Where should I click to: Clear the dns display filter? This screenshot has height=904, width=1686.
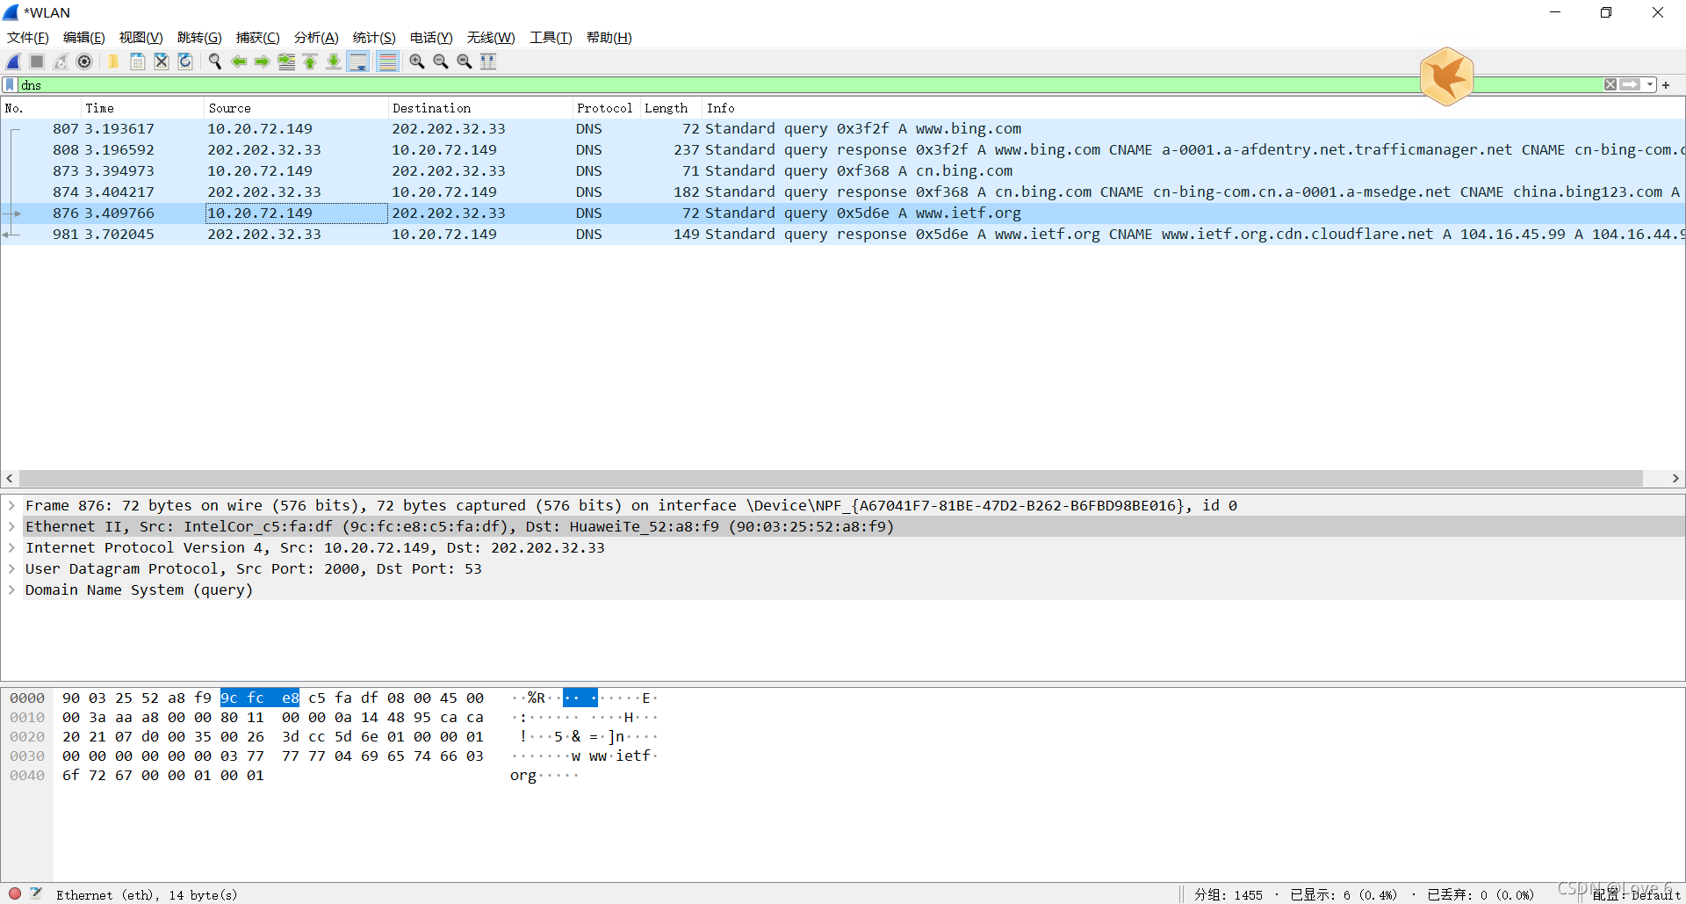coord(1610,85)
